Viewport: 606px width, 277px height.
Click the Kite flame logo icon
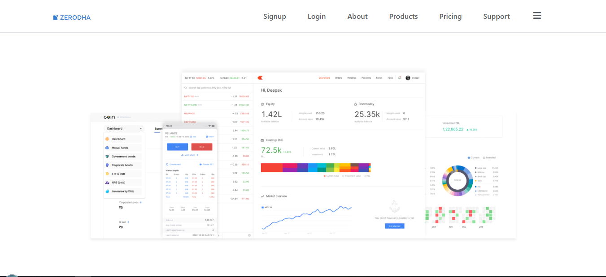pos(260,78)
